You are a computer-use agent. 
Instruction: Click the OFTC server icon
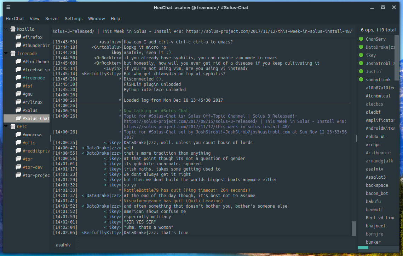[x=13, y=126]
